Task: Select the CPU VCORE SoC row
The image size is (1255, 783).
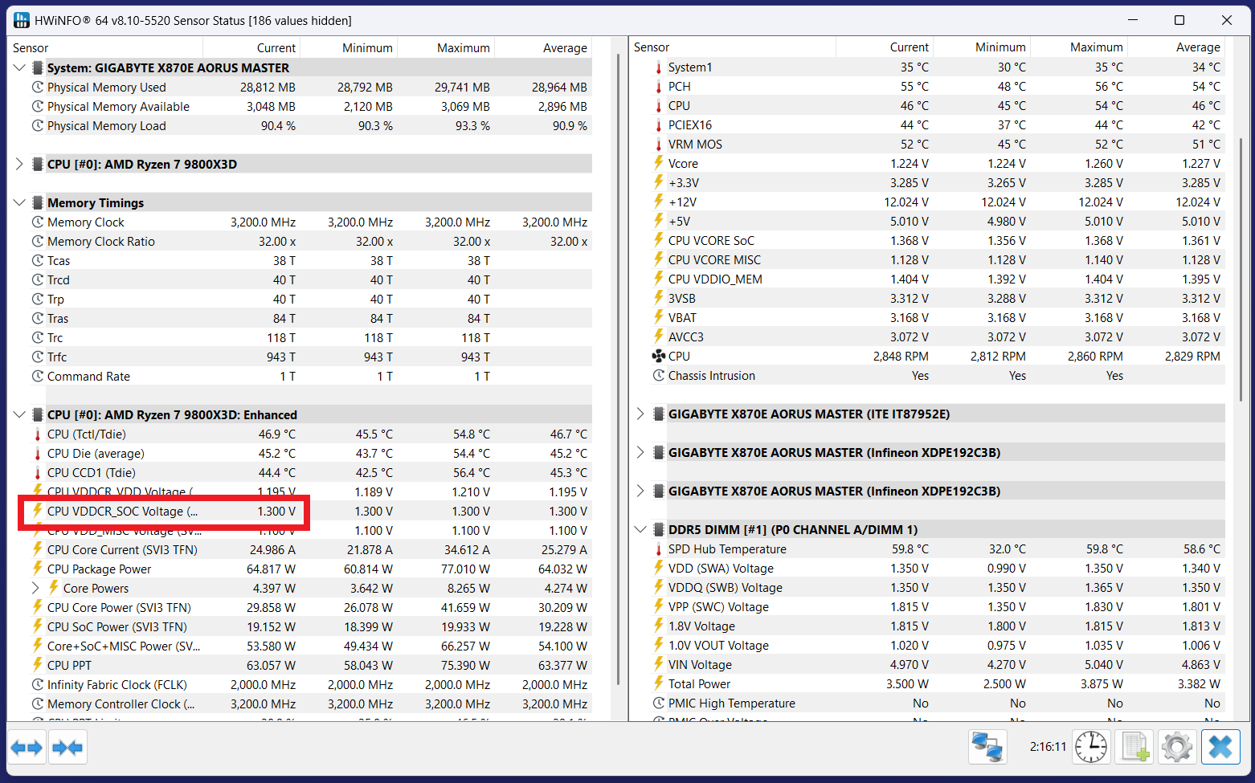Action: pos(938,241)
